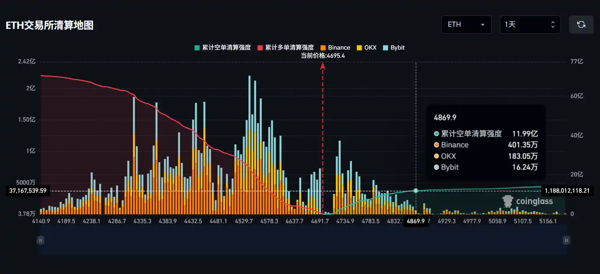Click the 2.42亿 left axis label

point(27,62)
